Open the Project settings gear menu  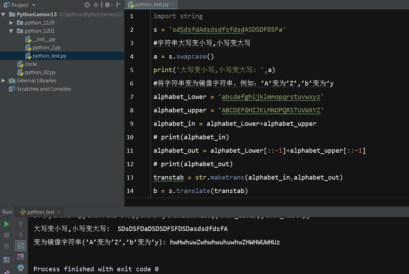(x=108, y=5)
